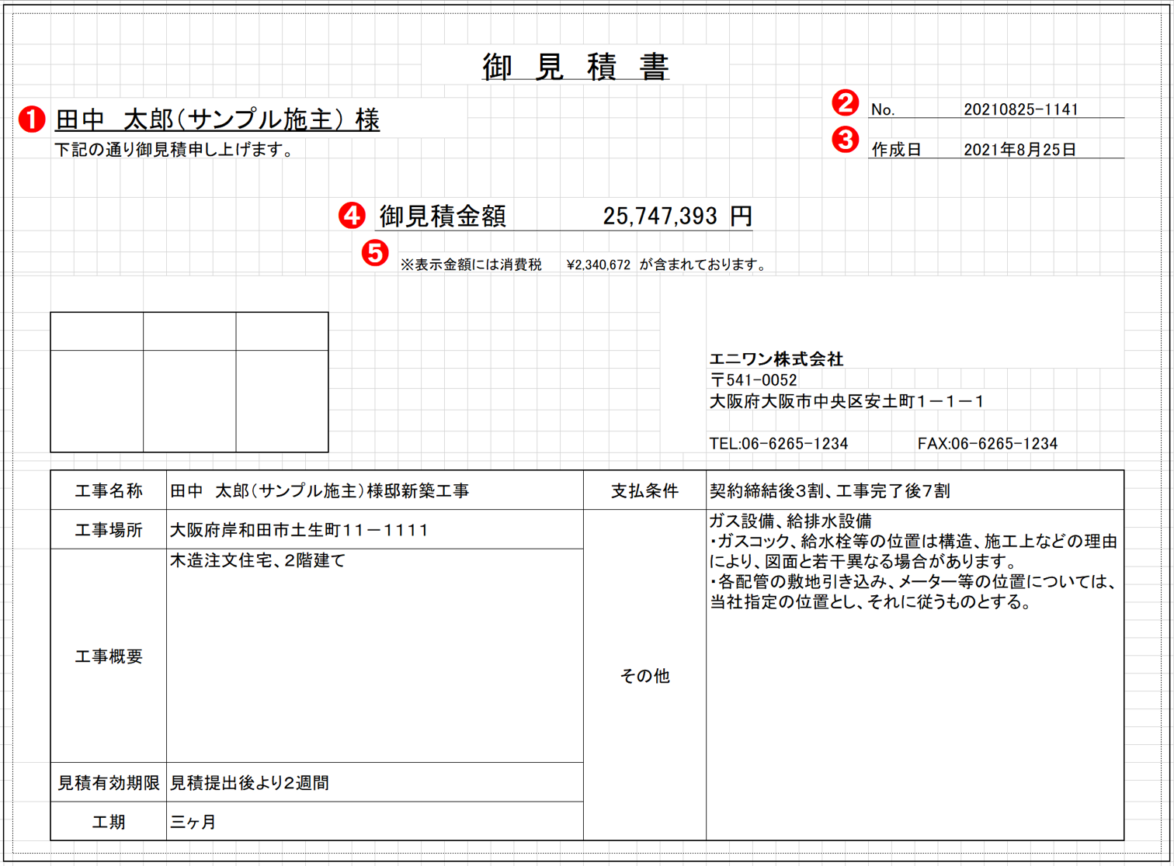Click the red ❺ marker near the tax note

pos(374,252)
